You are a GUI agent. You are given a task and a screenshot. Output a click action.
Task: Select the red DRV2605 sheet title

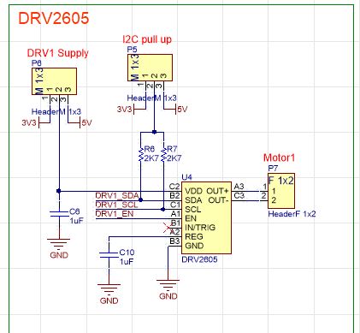[x=54, y=18]
